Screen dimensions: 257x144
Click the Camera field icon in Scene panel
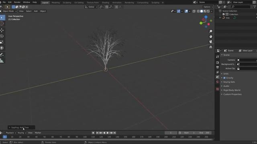[238, 60]
